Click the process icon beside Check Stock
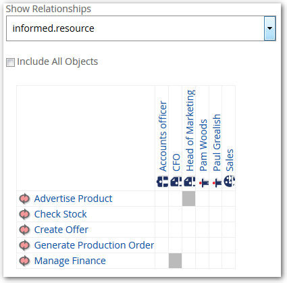Viewport: 287px width, 283px height. [x=24, y=214]
